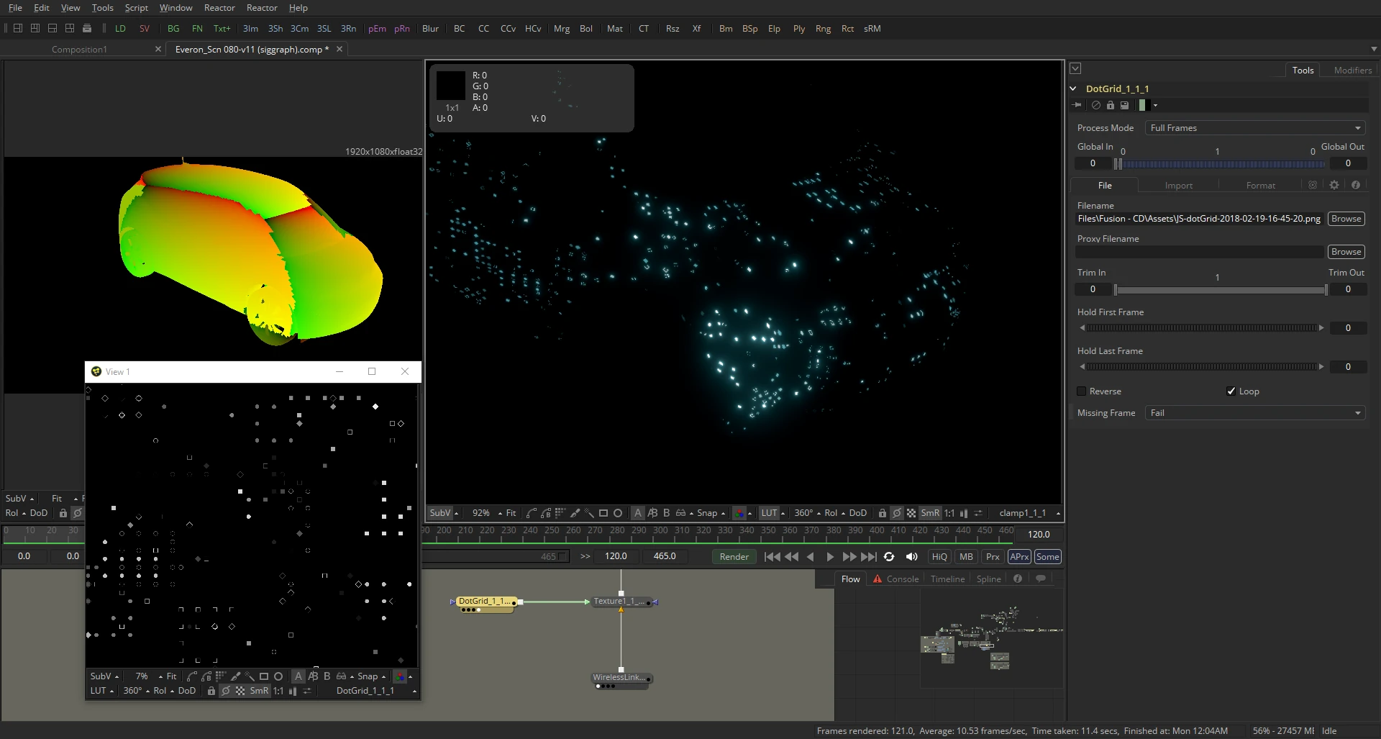Toggle stereo glasses icon in main viewer toolbar
This screenshot has height=739, width=1381.
(680, 513)
